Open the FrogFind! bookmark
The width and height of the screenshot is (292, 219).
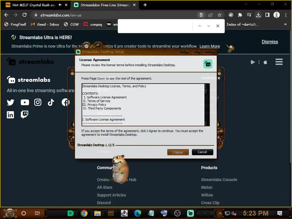[15, 25]
